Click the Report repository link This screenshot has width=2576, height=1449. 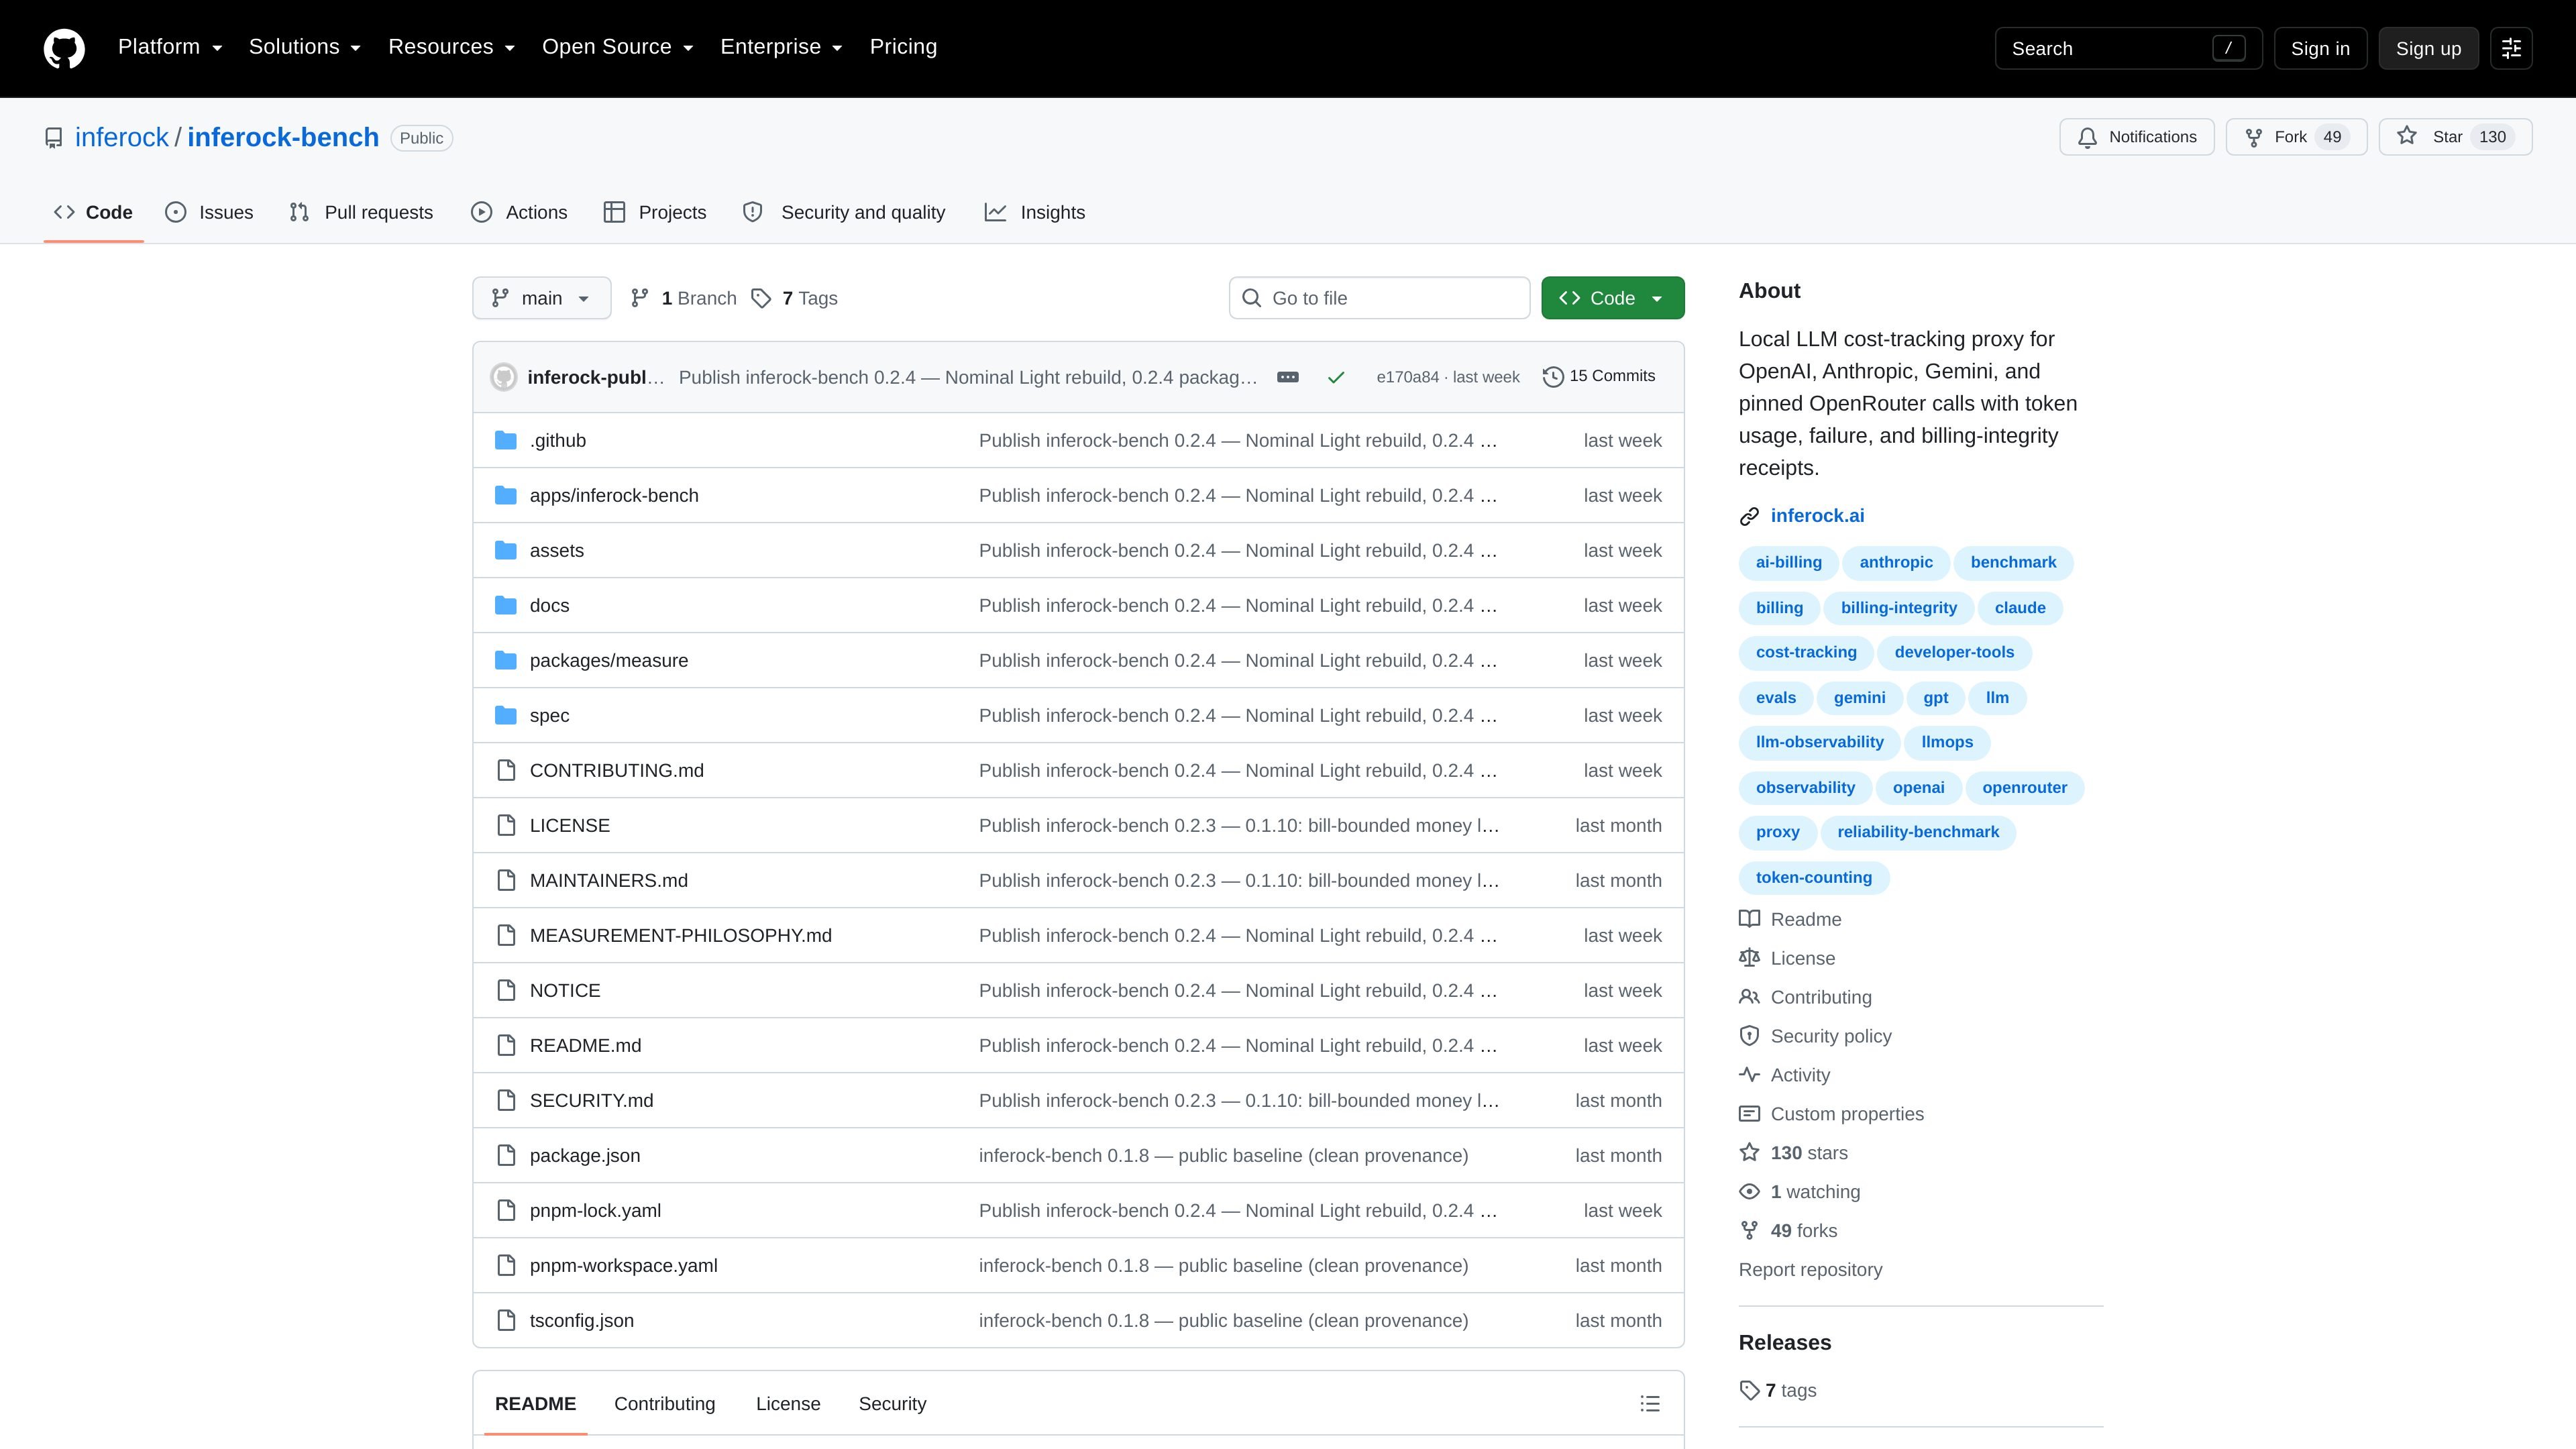coord(1810,1270)
